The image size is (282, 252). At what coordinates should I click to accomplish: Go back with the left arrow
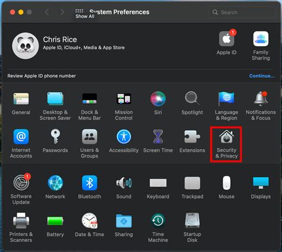(47, 12)
